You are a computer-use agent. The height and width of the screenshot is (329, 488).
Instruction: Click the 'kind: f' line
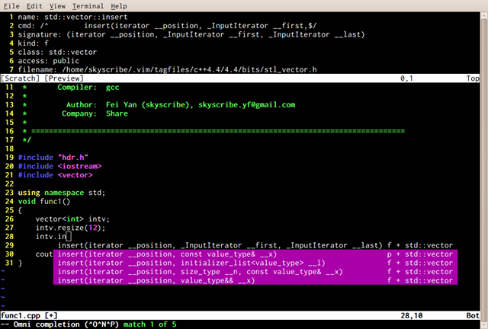(x=33, y=43)
